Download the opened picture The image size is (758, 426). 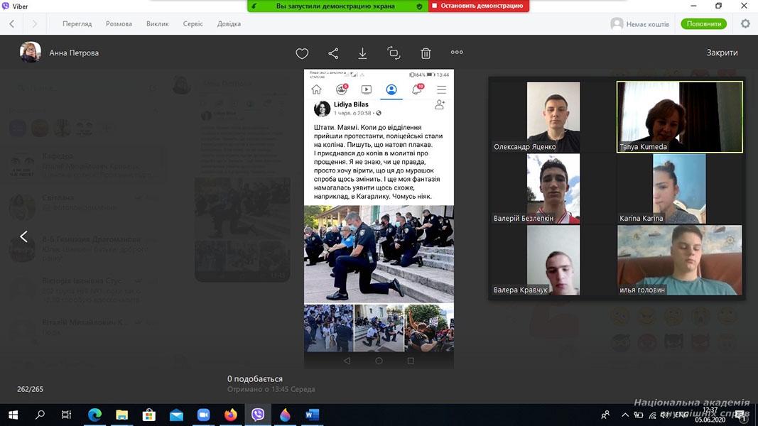click(362, 53)
